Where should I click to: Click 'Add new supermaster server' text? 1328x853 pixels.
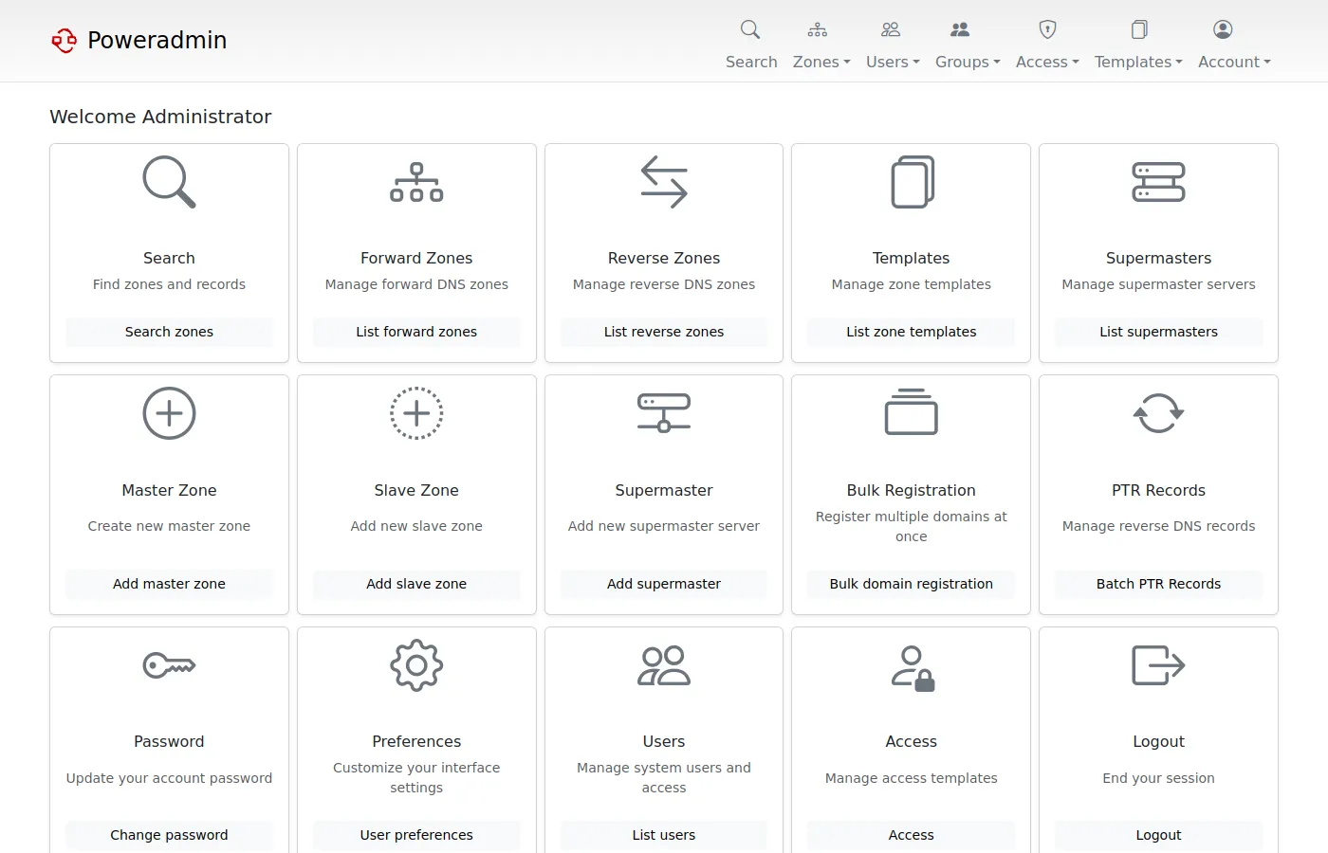[x=664, y=526]
